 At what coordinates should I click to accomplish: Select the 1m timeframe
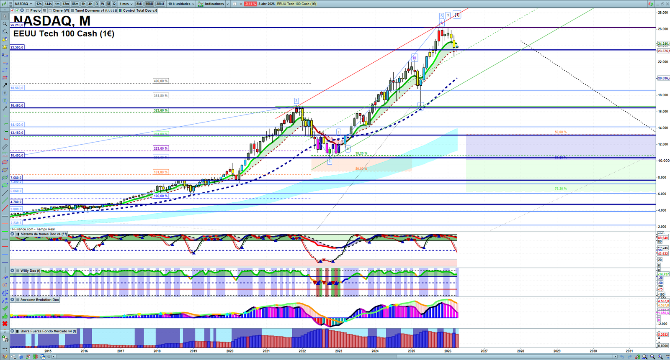coord(57,4)
